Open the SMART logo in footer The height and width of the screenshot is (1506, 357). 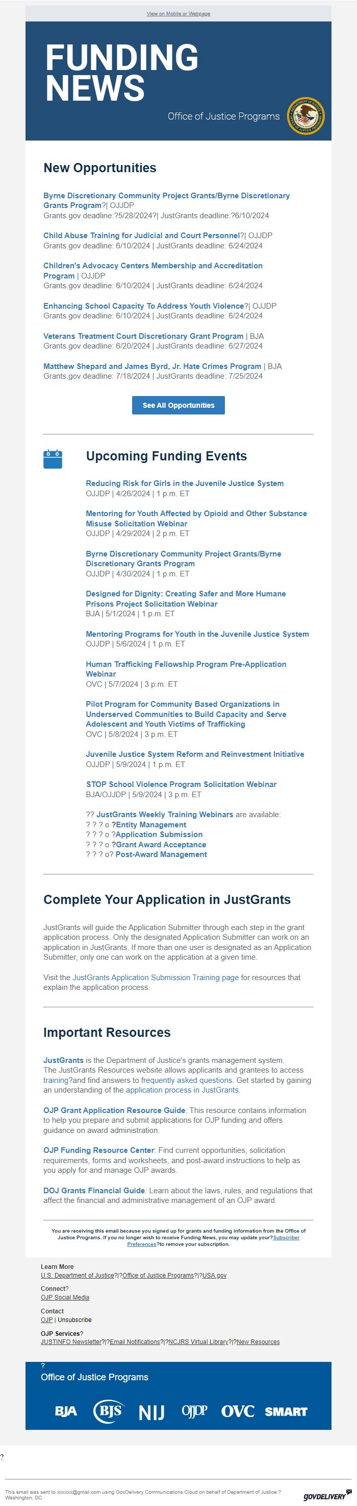[286, 1411]
